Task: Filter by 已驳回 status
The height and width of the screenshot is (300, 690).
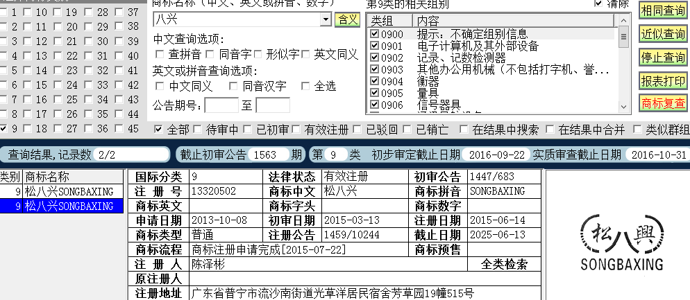Action: pos(357,129)
